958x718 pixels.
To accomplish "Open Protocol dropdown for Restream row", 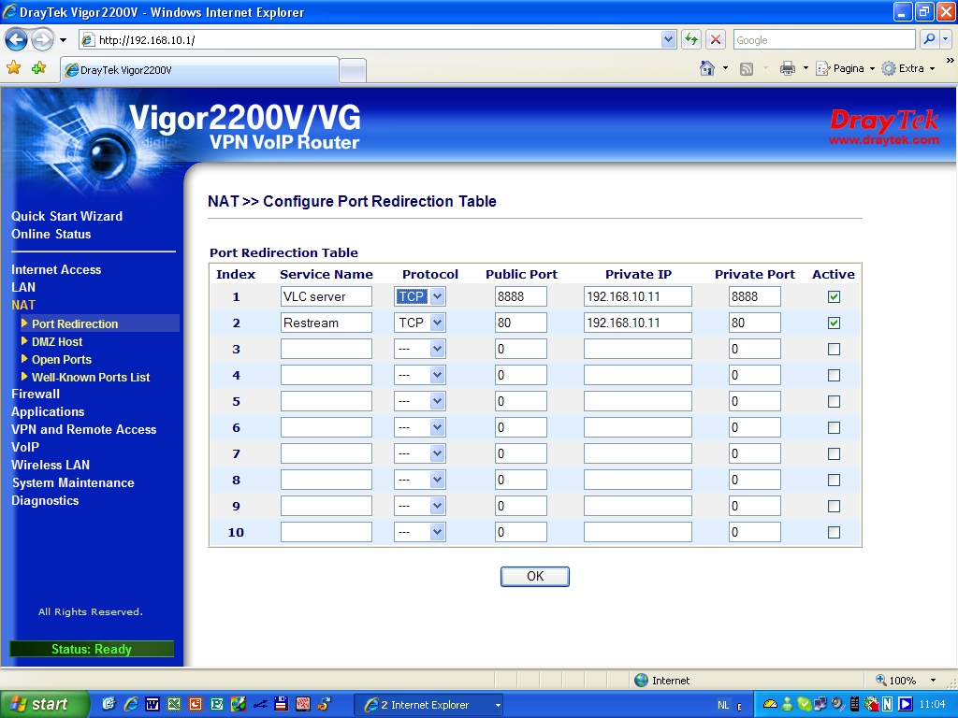I will (420, 323).
